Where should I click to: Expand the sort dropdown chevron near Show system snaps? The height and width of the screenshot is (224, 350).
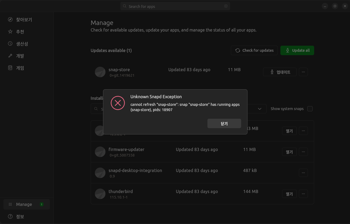(260, 109)
